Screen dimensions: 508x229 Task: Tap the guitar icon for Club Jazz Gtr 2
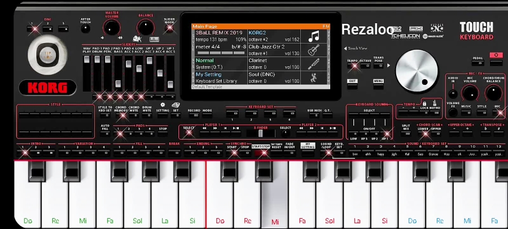tap(314, 50)
